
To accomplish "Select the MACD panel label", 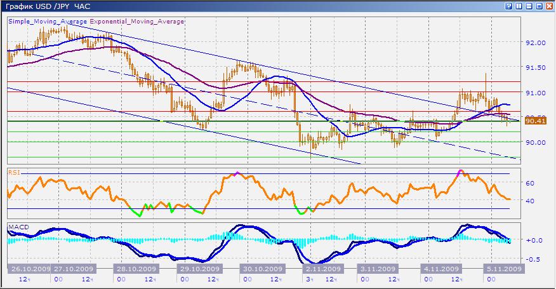I will (x=17, y=226).
